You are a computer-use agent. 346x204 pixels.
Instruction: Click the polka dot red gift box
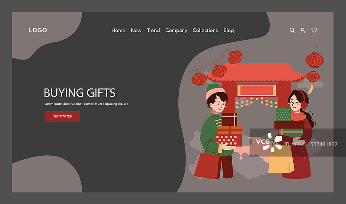228,140
